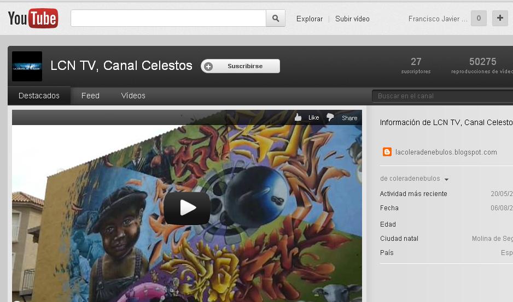
Task: Switch to the Vídeos tab
Action: pos(133,96)
